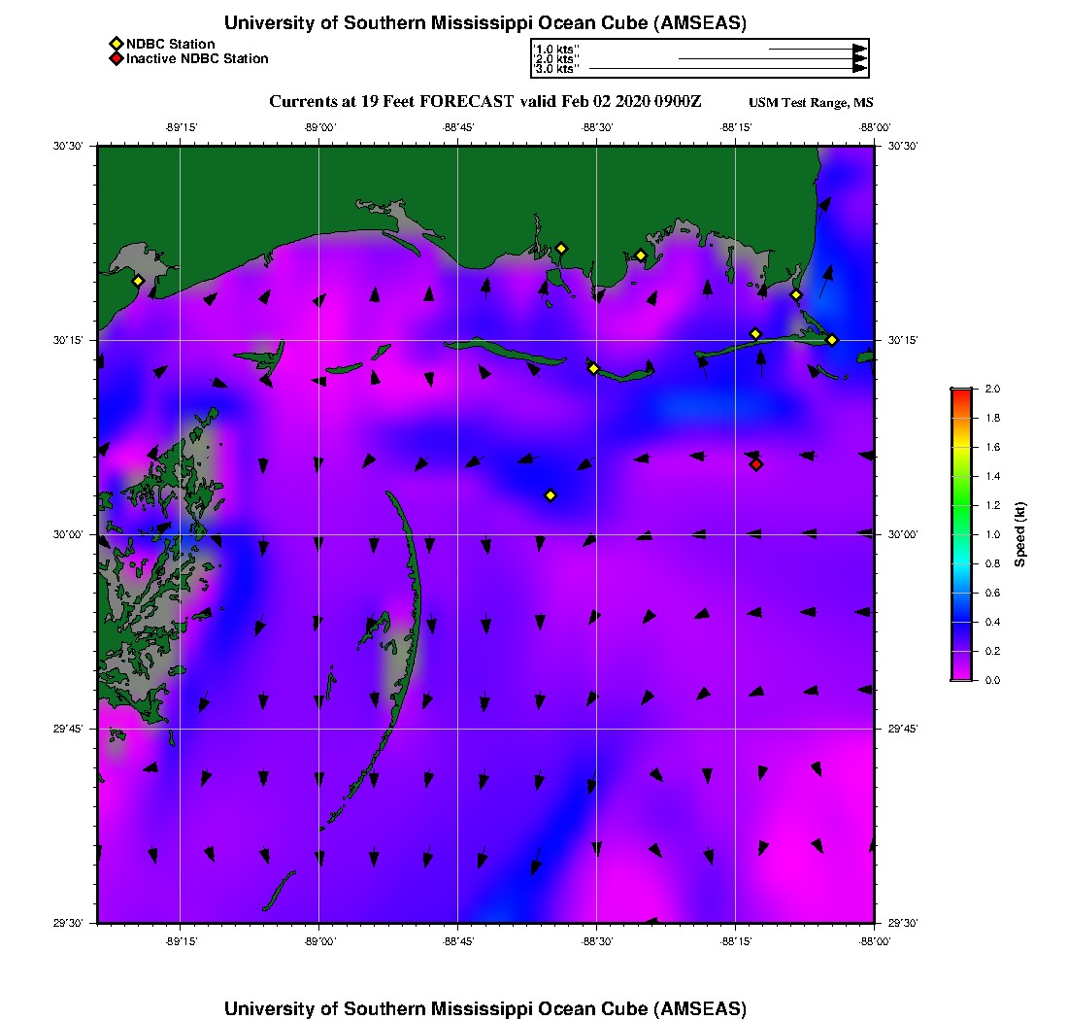Click the forecast title 'Currents at 19 Feet FORECAST'

pyautogui.click(x=391, y=102)
